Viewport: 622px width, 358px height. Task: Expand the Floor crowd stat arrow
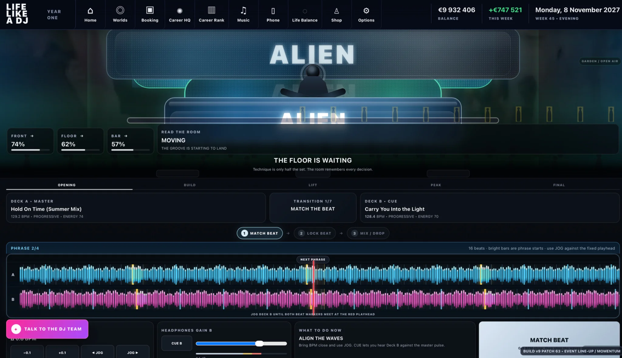pyautogui.click(x=82, y=136)
